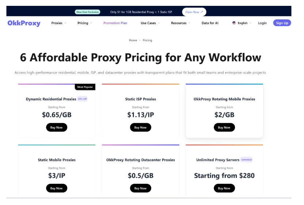This screenshot has width=304, height=205.
Task: Open the Promotion Plan menu item
Action: pos(115,23)
